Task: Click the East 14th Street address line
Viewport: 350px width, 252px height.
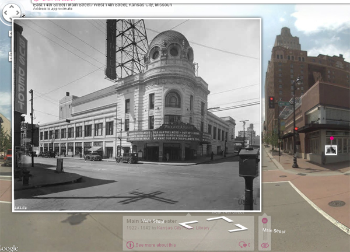Action: pos(103,5)
